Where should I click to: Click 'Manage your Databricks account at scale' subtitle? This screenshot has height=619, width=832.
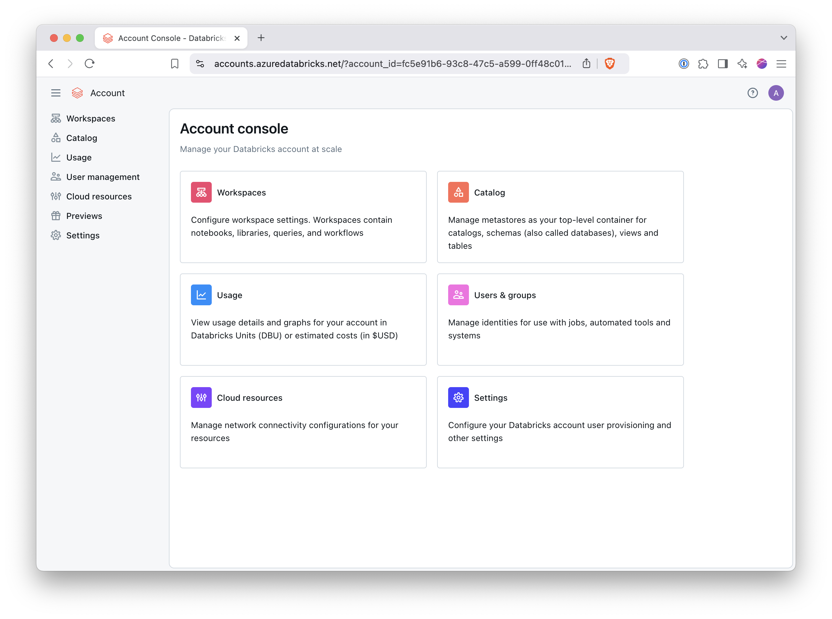(x=261, y=149)
